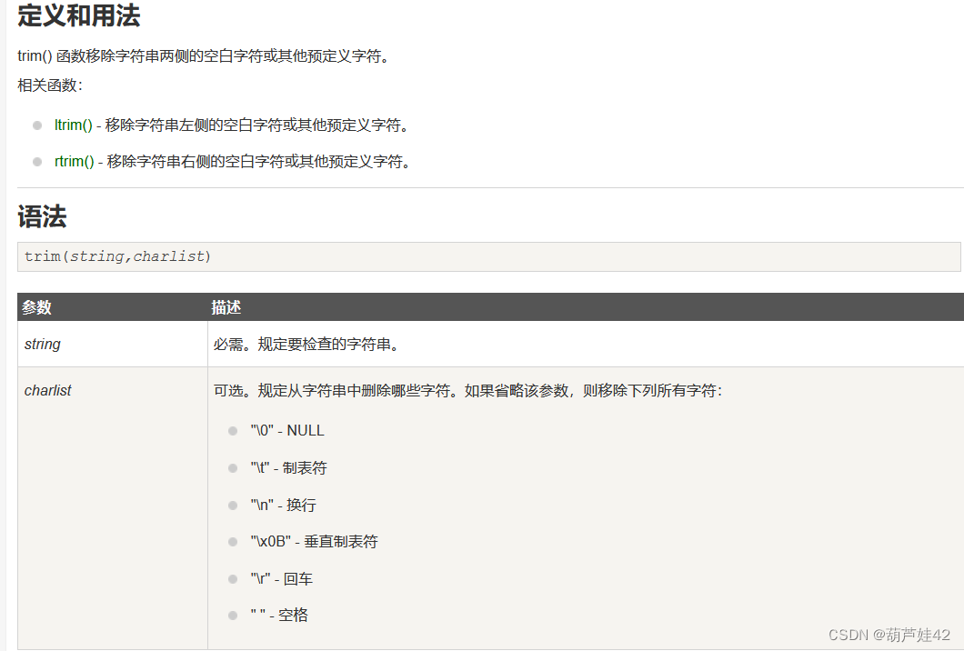Select the charlist parameter row
The width and height of the screenshot is (964, 651).
[x=45, y=390]
